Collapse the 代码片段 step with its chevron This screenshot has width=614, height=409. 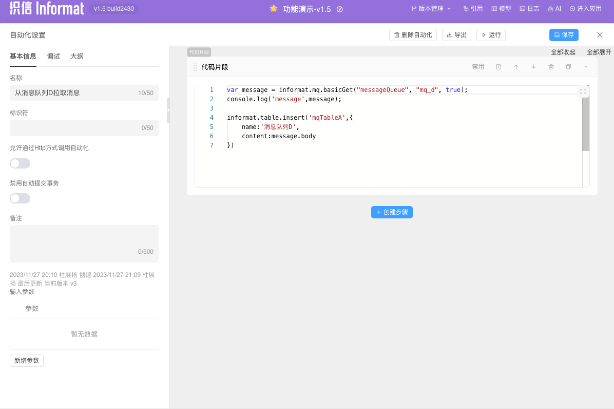coord(585,66)
